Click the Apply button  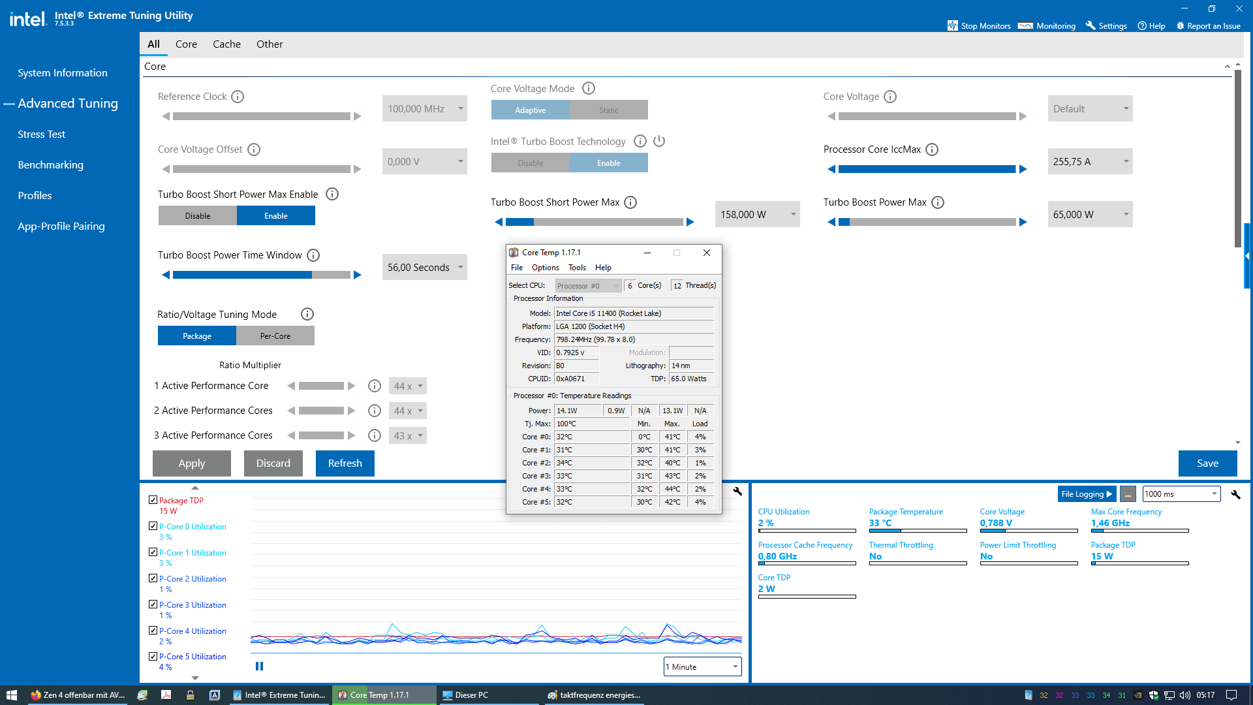coord(192,463)
